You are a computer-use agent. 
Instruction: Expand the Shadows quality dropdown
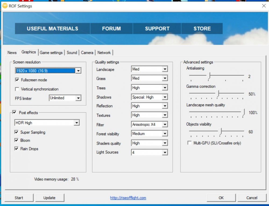(165, 97)
